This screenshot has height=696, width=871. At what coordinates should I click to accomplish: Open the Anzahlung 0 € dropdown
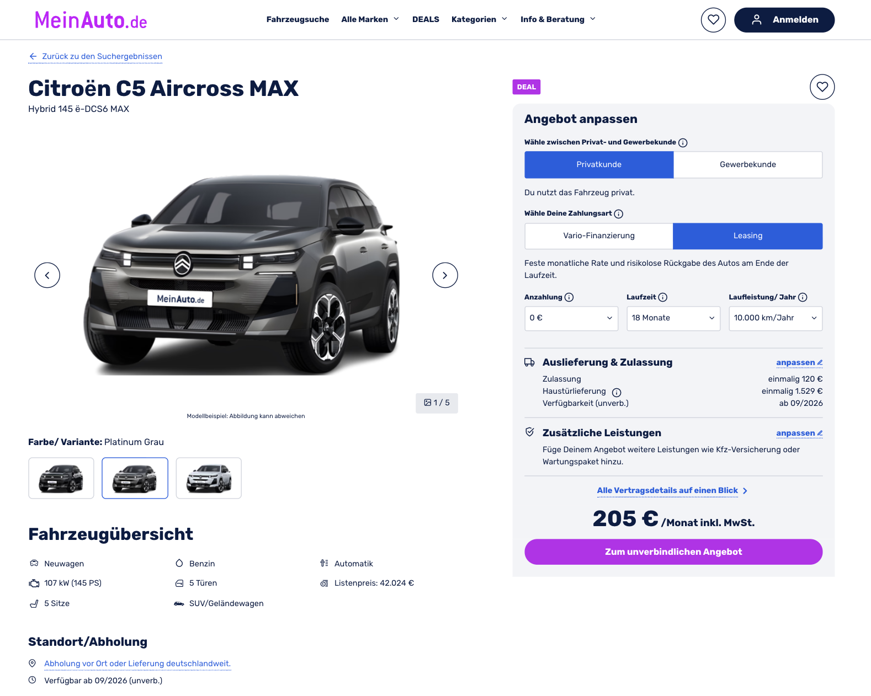tap(571, 319)
